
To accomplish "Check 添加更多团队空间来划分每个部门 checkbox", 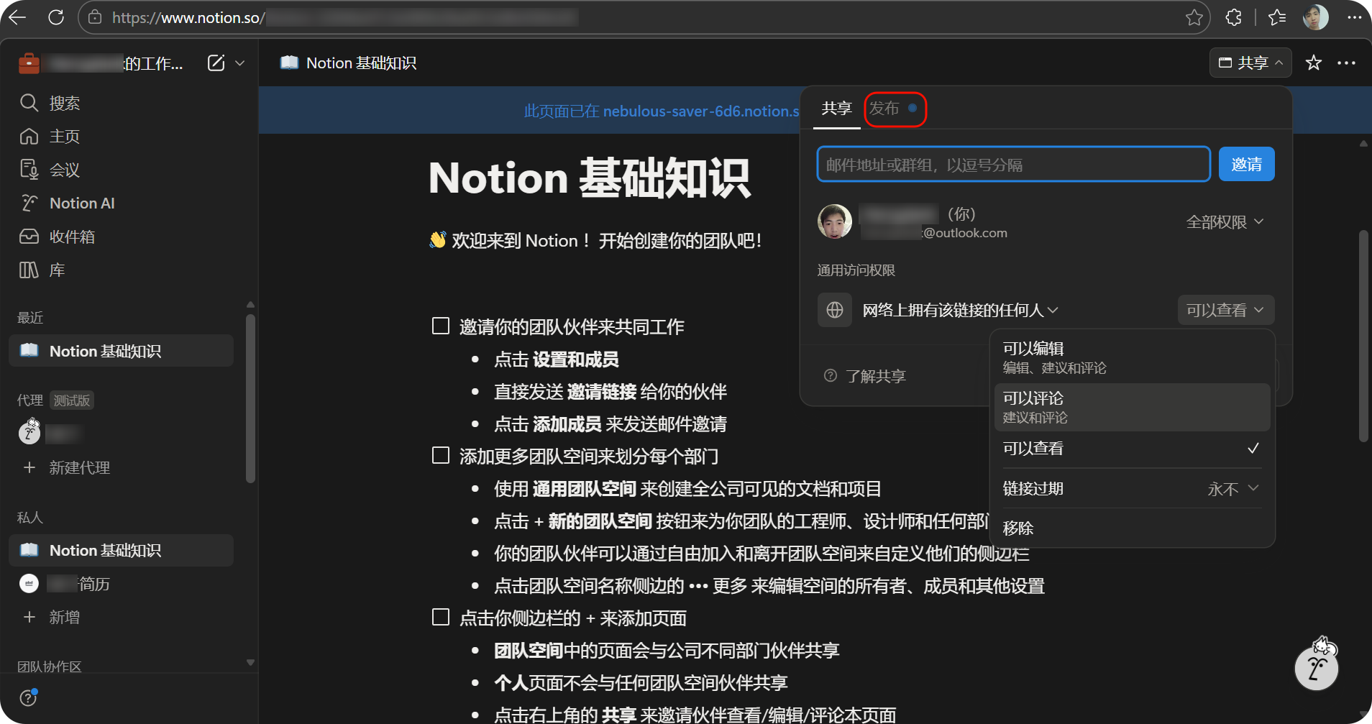I will (441, 455).
